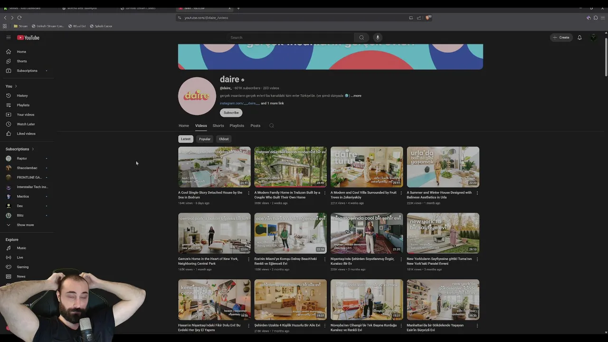608x342 pixels.
Task: Open the YouTube hamburger guide menu
Action: [8, 38]
